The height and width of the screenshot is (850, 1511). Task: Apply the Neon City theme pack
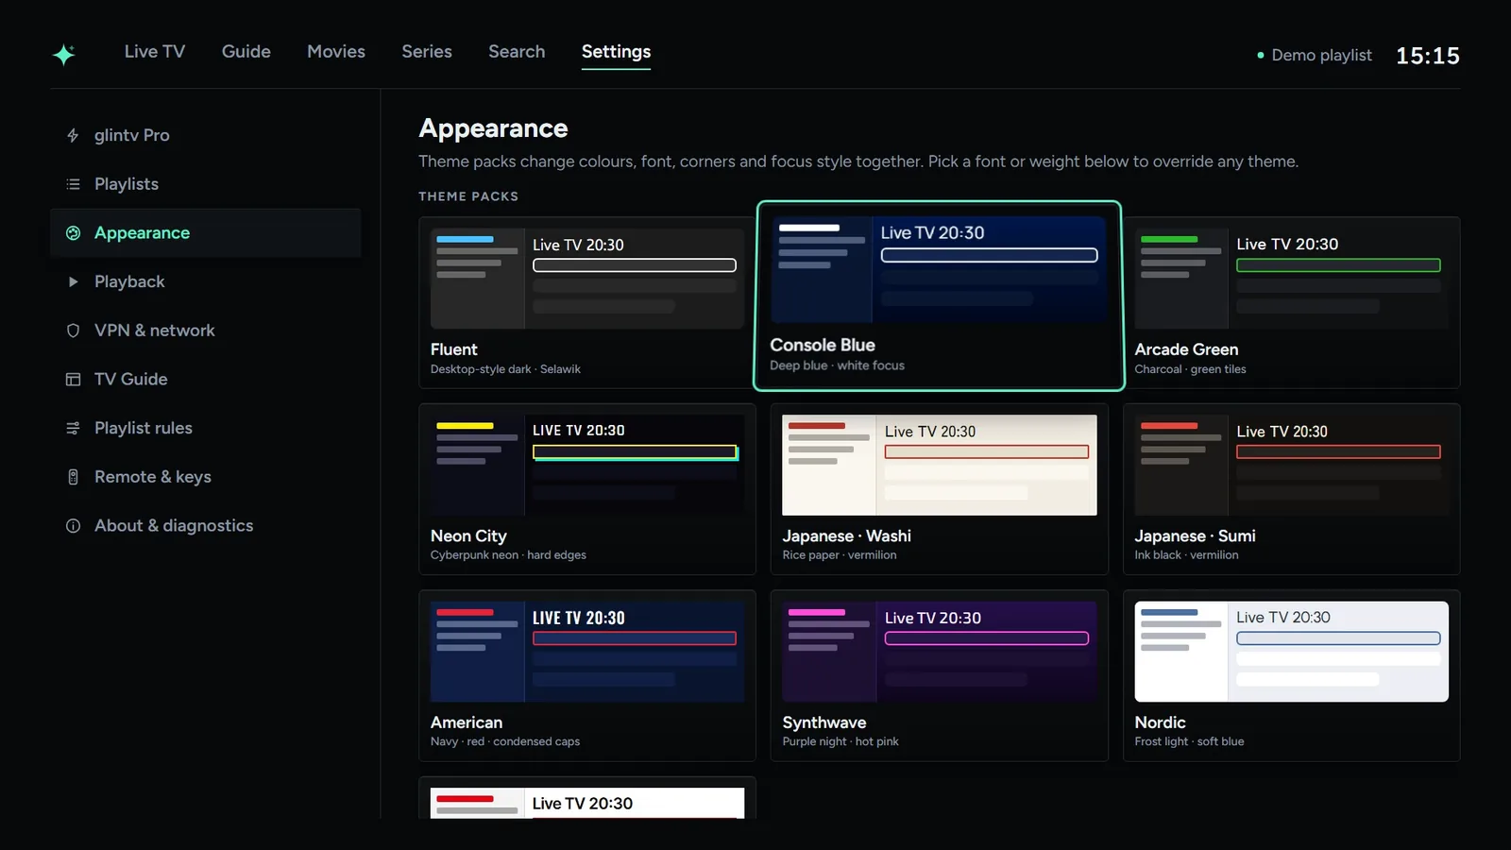tap(587, 489)
